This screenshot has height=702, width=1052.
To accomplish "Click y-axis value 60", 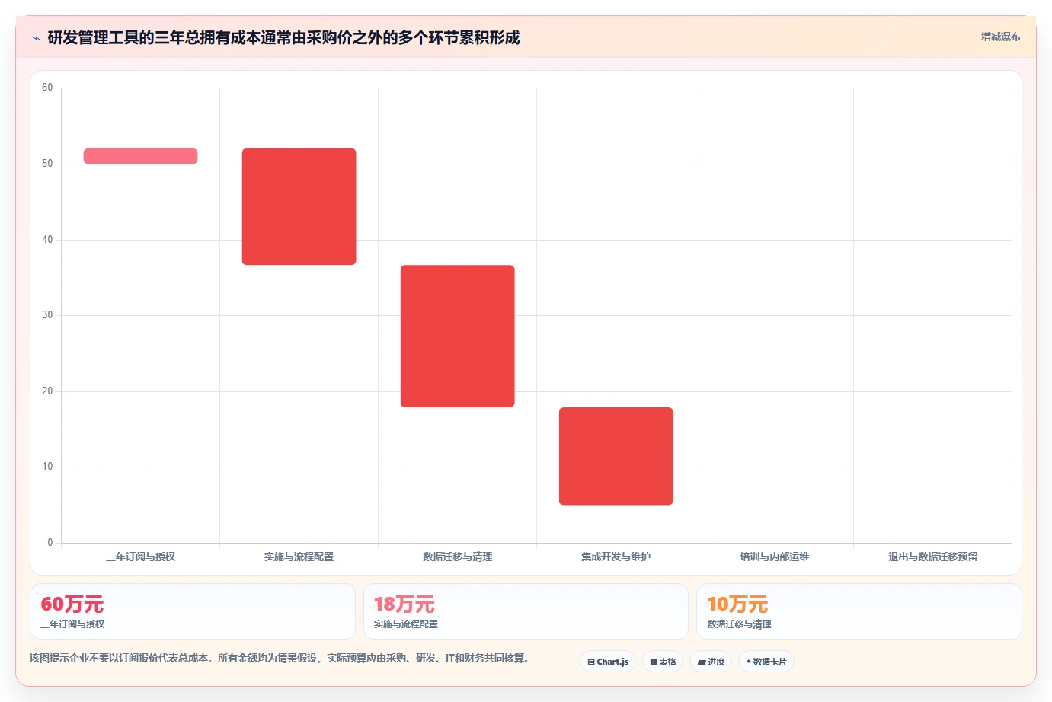I will click(47, 88).
